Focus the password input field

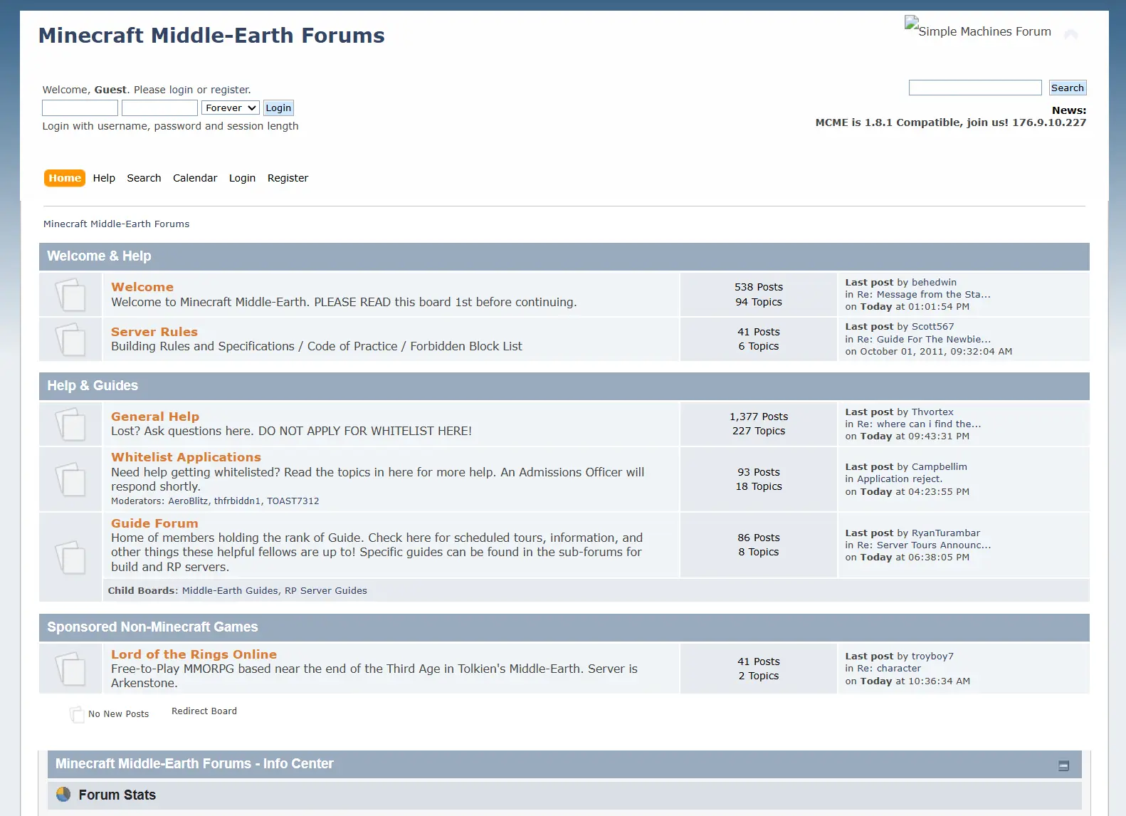pos(159,108)
